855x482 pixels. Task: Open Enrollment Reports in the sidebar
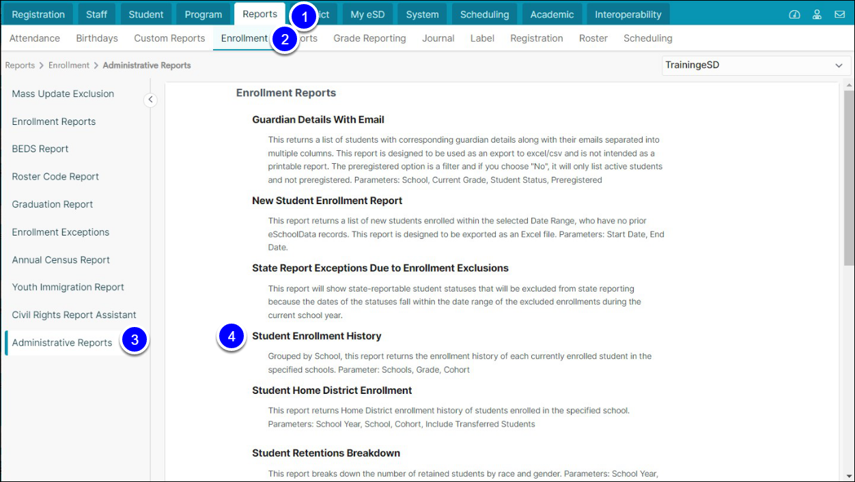(54, 122)
